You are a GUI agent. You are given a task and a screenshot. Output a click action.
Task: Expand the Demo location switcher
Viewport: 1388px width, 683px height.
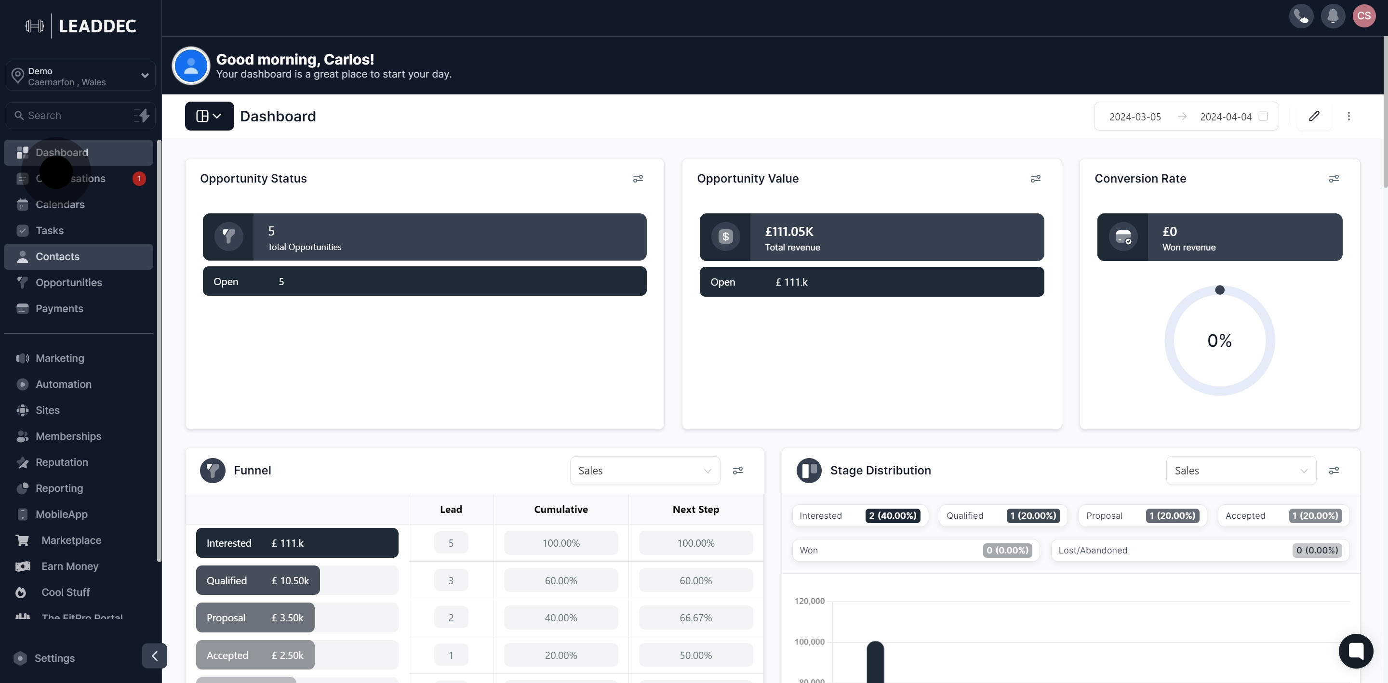coord(81,76)
